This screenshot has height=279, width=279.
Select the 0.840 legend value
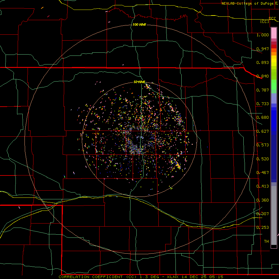[263, 76]
